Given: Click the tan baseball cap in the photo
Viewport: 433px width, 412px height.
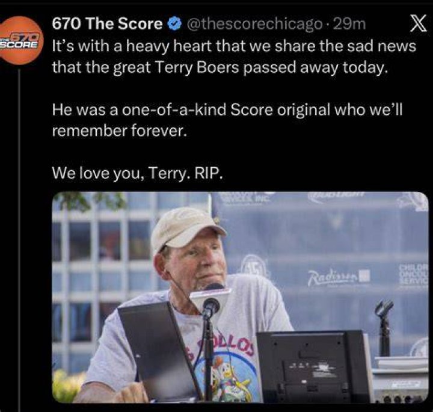Looking at the screenshot, I should click(186, 228).
